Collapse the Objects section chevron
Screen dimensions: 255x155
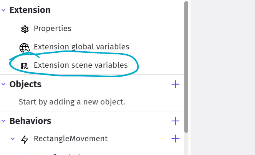point(3,84)
